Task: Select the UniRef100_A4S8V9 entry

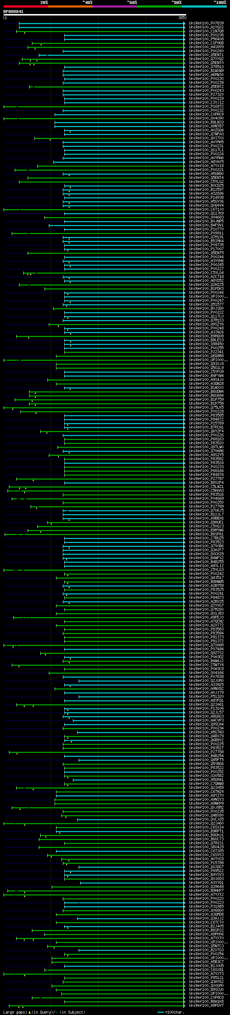Action: [x=206, y=47]
